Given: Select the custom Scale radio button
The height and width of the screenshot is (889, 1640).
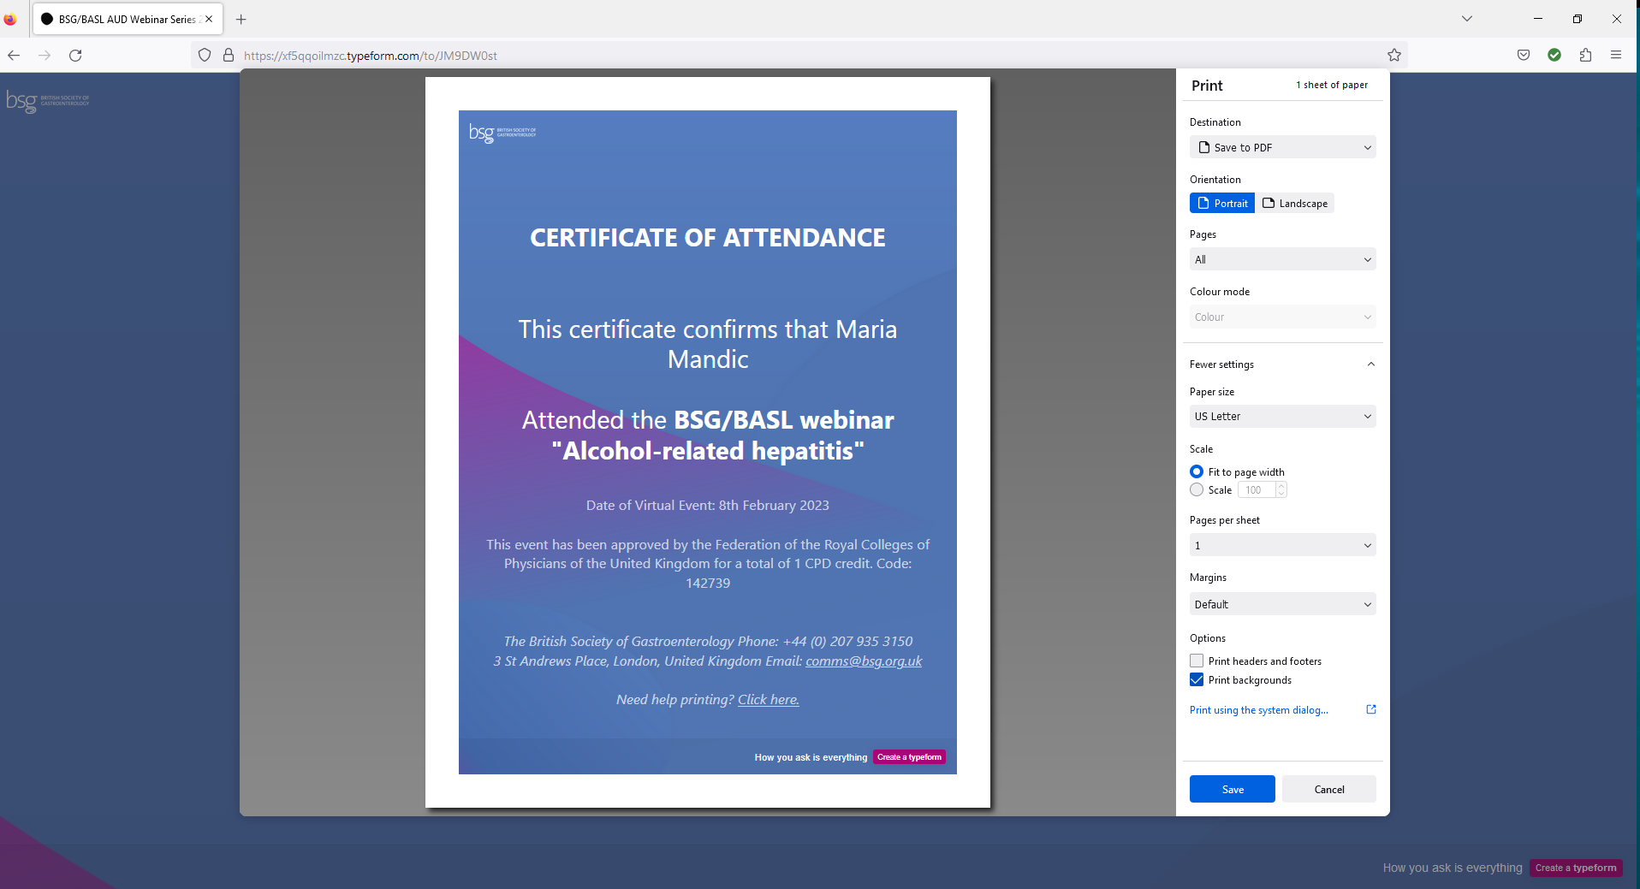Looking at the screenshot, I should click(x=1197, y=489).
